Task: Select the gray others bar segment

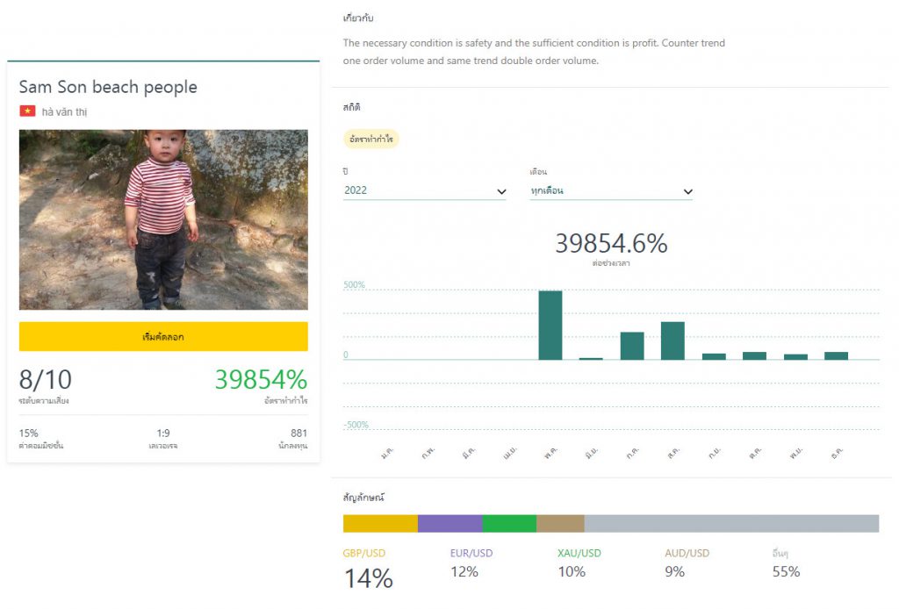Action: [731, 524]
